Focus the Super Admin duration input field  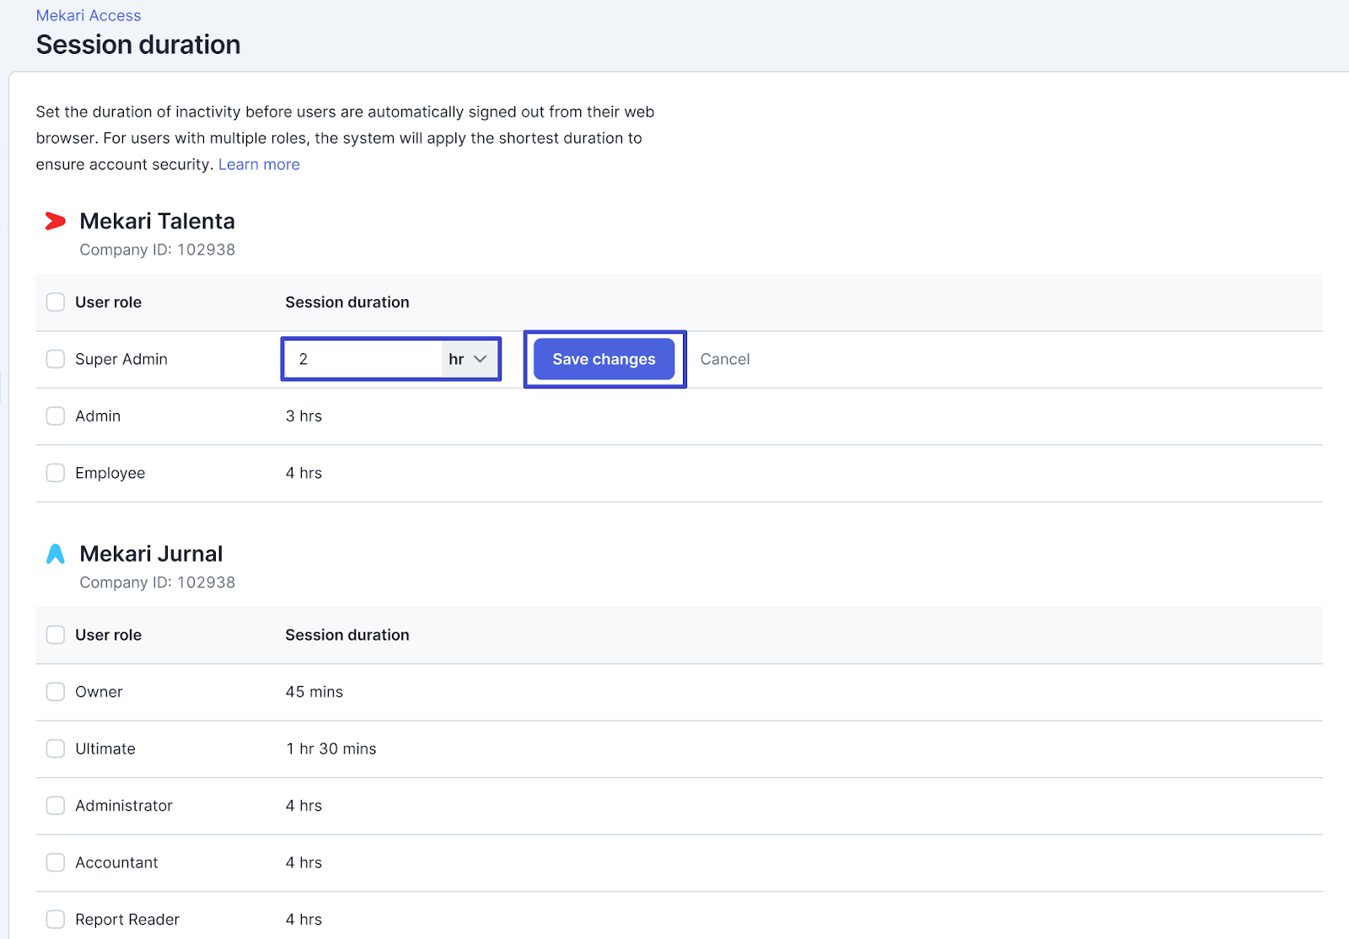pyautogui.click(x=363, y=359)
